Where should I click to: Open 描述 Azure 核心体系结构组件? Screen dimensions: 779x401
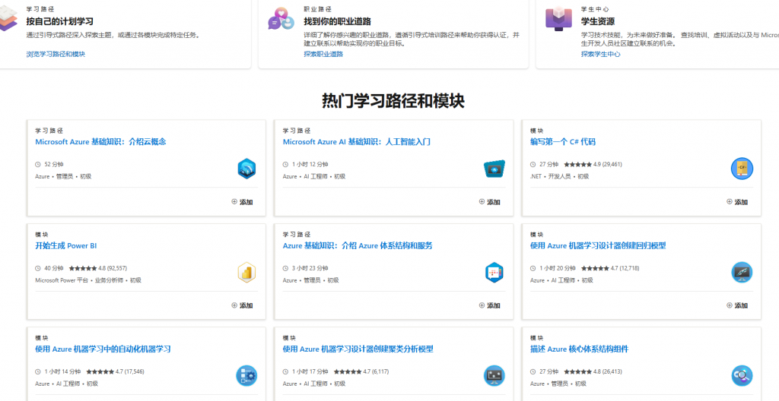click(x=579, y=349)
